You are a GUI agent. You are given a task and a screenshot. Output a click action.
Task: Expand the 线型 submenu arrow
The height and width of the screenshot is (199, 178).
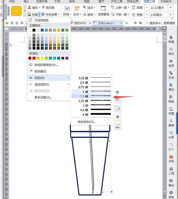pos(68,77)
